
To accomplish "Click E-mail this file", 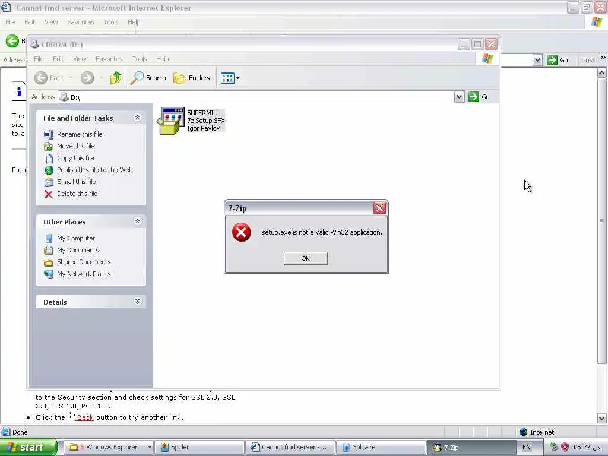I will [77, 182].
